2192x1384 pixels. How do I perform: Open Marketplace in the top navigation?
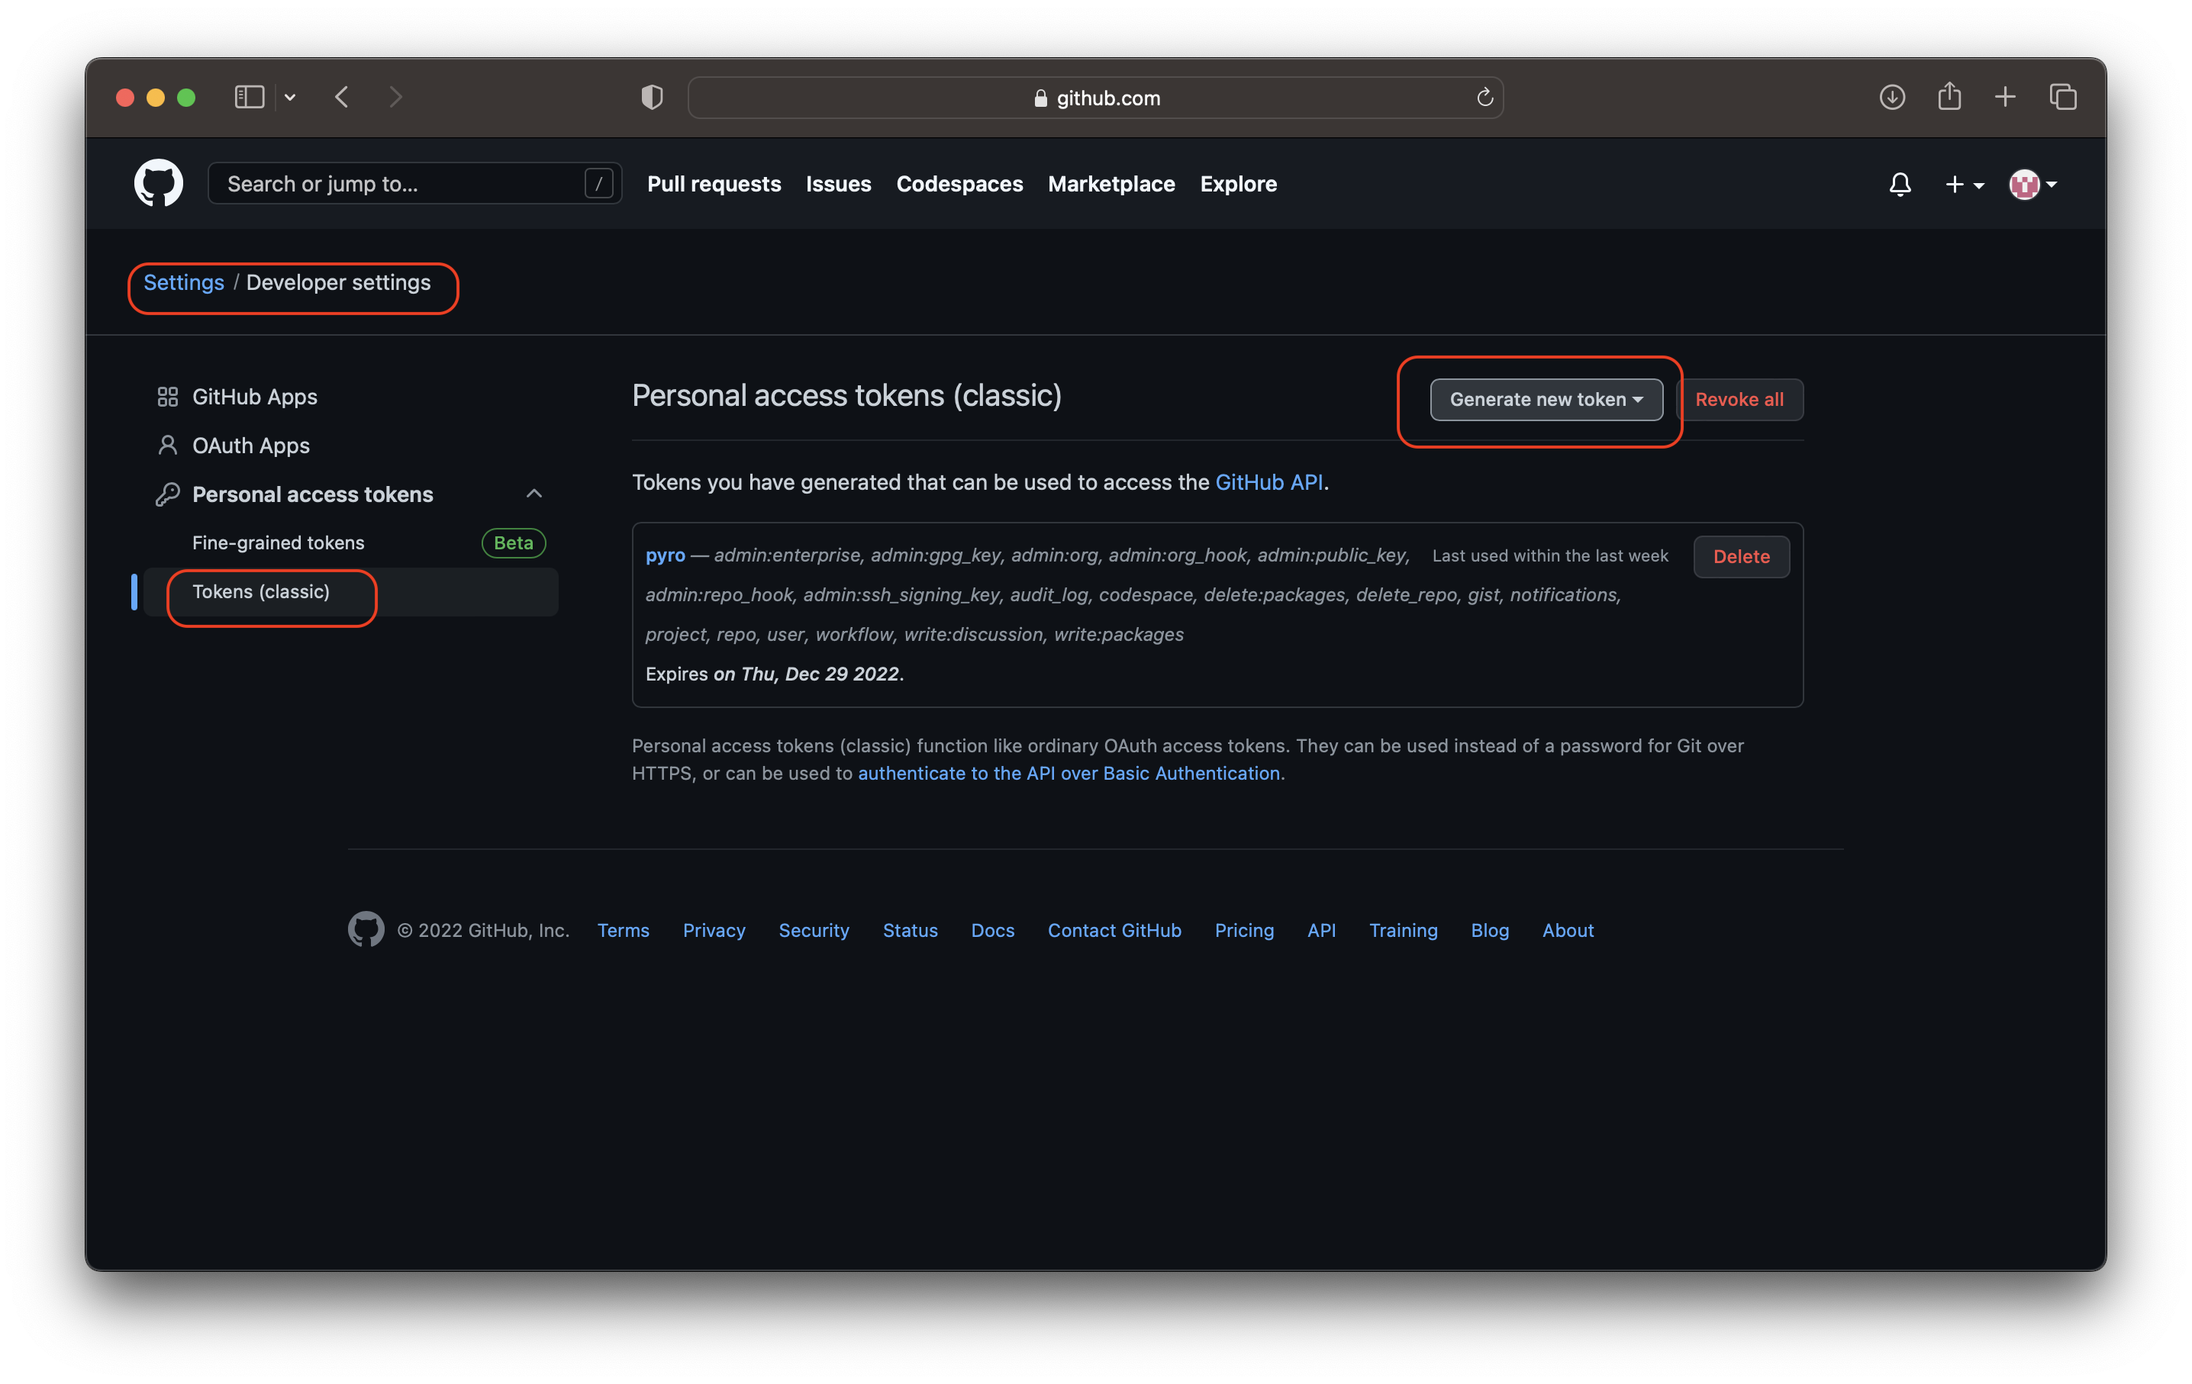pyautogui.click(x=1111, y=184)
